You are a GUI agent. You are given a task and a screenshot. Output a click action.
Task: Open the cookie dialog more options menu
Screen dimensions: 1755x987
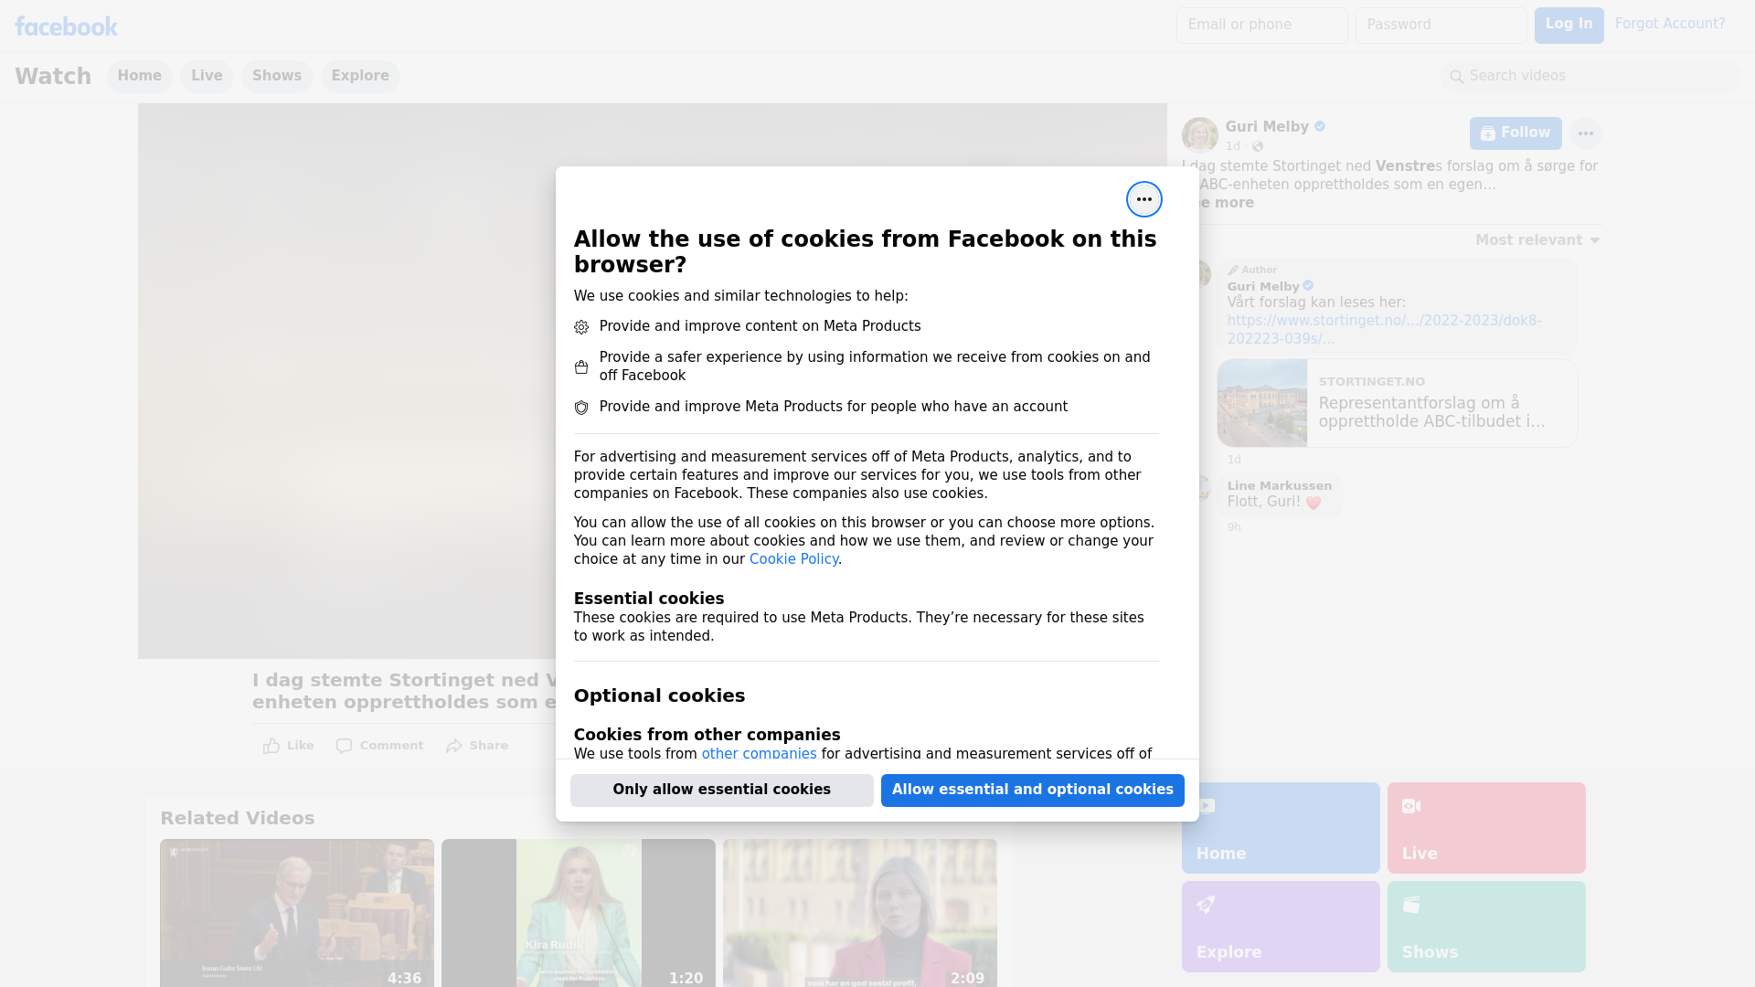(x=1143, y=199)
